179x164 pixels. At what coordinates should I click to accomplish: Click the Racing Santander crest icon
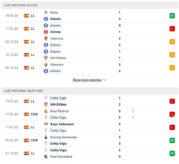(46, 137)
